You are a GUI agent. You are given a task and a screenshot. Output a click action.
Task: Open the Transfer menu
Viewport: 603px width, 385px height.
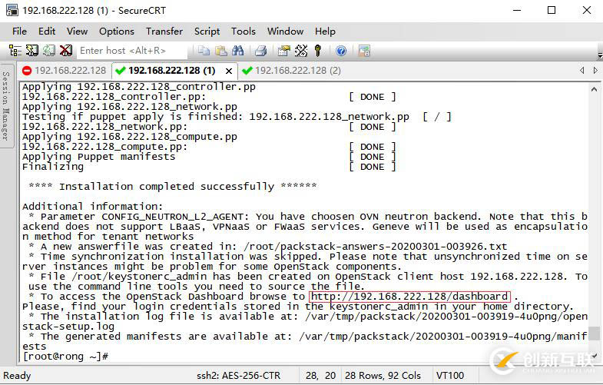click(164, 32)
